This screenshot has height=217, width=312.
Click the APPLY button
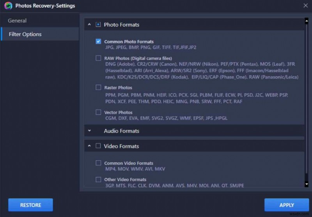point(287,205)
